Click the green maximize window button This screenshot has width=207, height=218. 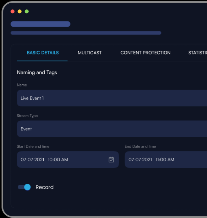tap(27, 11)
